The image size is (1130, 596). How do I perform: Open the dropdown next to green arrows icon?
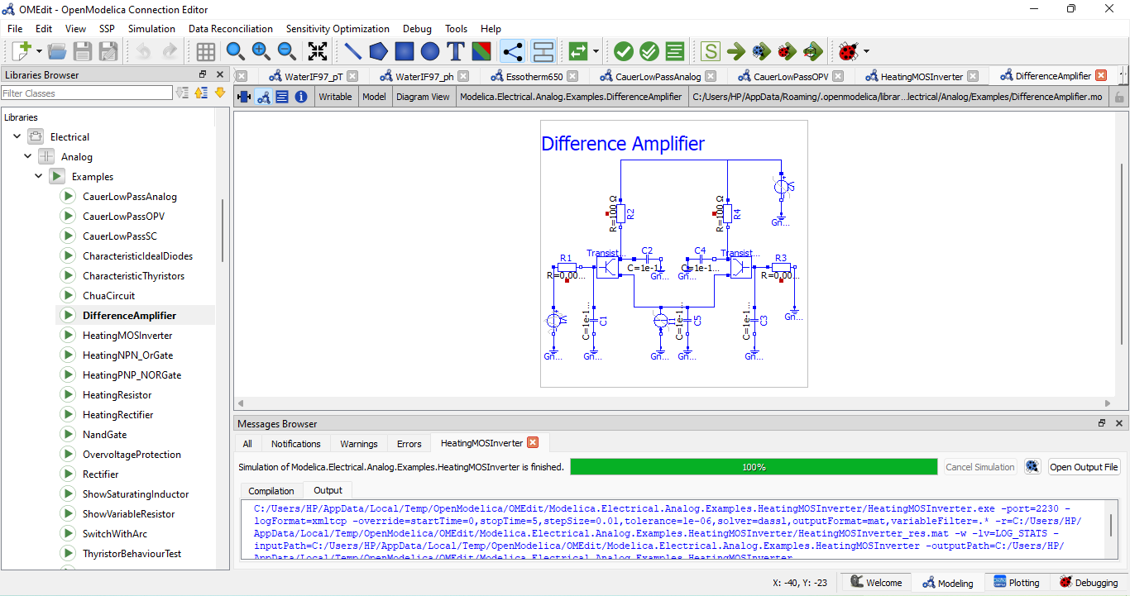[596, 51]
